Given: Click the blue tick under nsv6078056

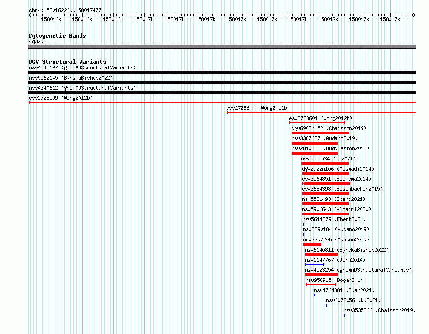Looking at the screenshot, I should (327, 305).
